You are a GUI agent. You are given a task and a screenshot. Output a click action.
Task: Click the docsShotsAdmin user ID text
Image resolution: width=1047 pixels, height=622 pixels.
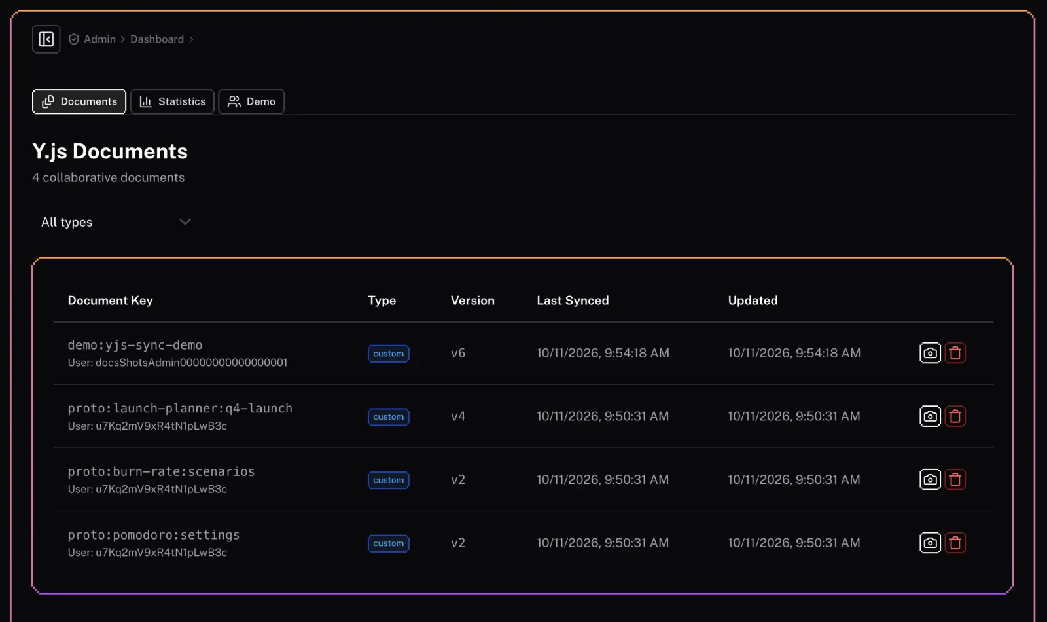(192, 363)
